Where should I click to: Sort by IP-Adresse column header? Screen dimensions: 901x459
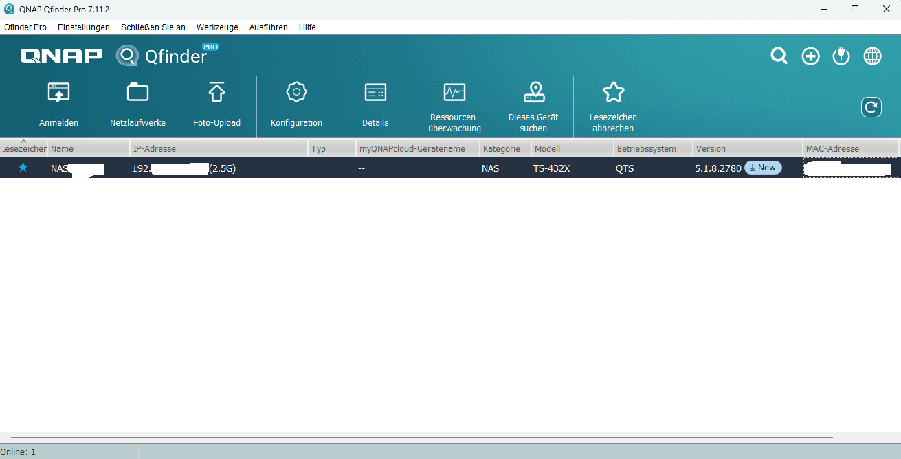[x=219, y=148]
